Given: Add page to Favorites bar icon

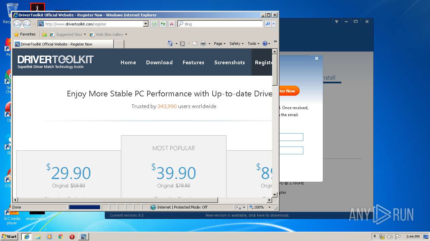Looking at the screenshot, I should 44,34.
